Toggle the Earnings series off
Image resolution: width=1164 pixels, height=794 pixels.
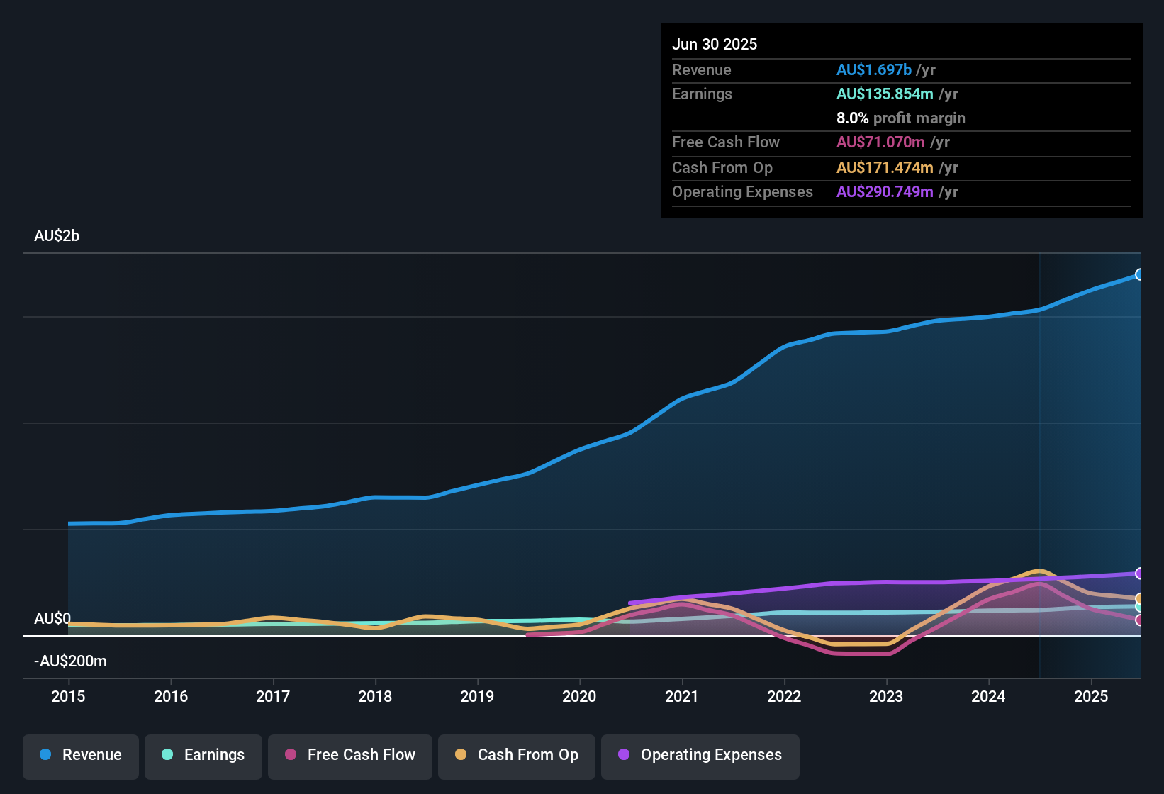tap(203, 755)
